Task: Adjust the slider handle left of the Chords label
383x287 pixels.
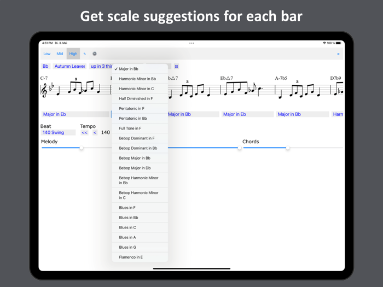Action: (240, 148)
